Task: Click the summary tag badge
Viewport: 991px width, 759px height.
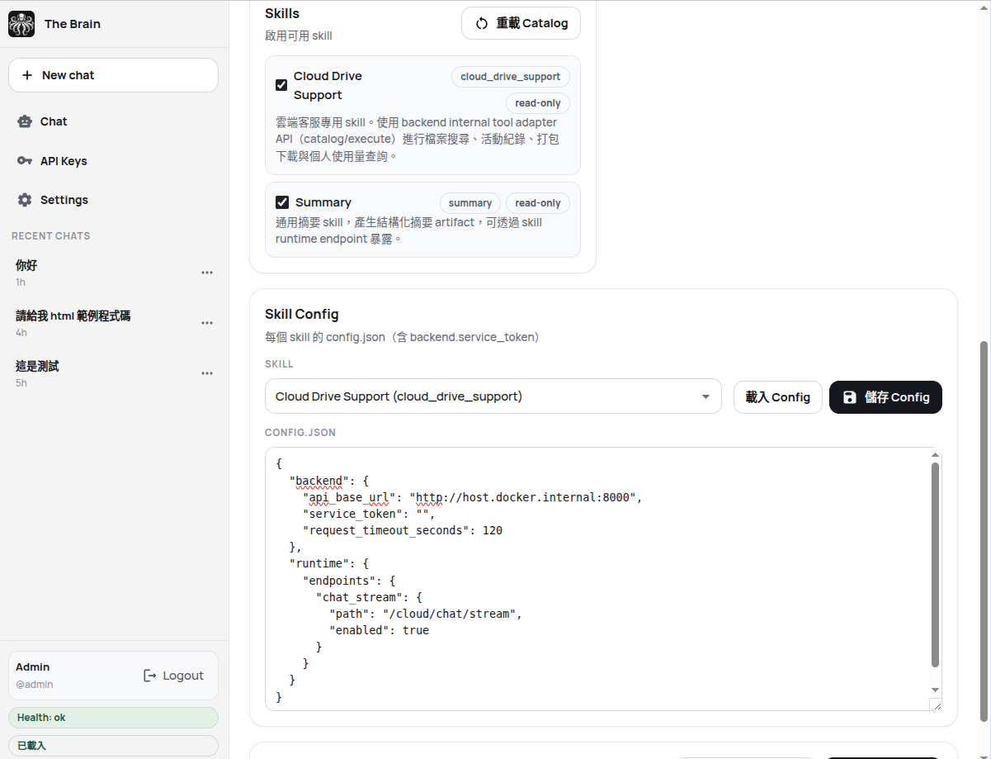Action: (470, 203)
